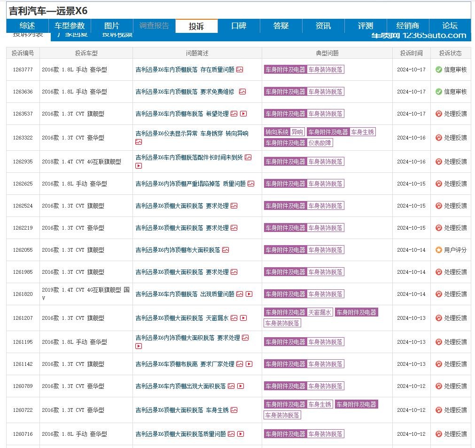Click image icon for complaint 1261985
Image resolution: width=475 pixels, height=448 pixels.
[x=234, y=272]
